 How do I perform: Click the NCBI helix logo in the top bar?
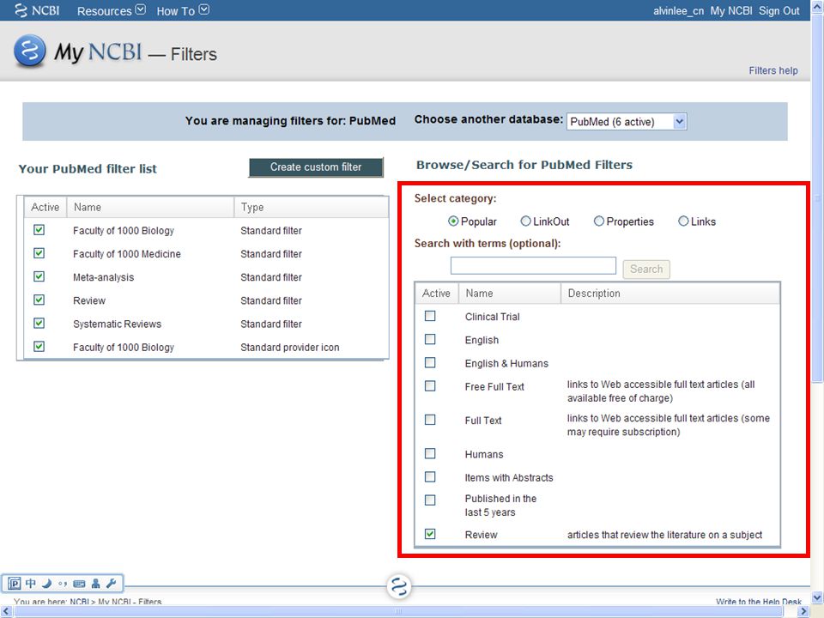click(x=21, y=10)
